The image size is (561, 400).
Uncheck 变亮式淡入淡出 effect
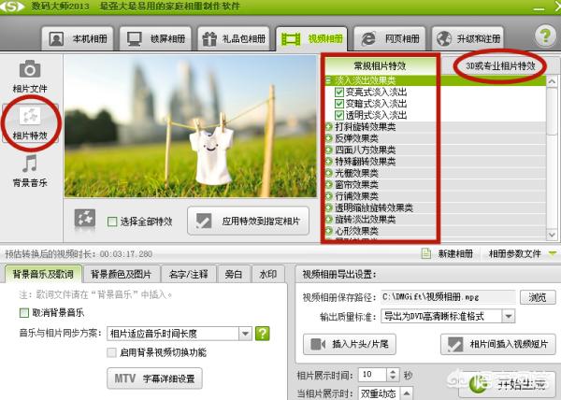click(x=339, y=93)
